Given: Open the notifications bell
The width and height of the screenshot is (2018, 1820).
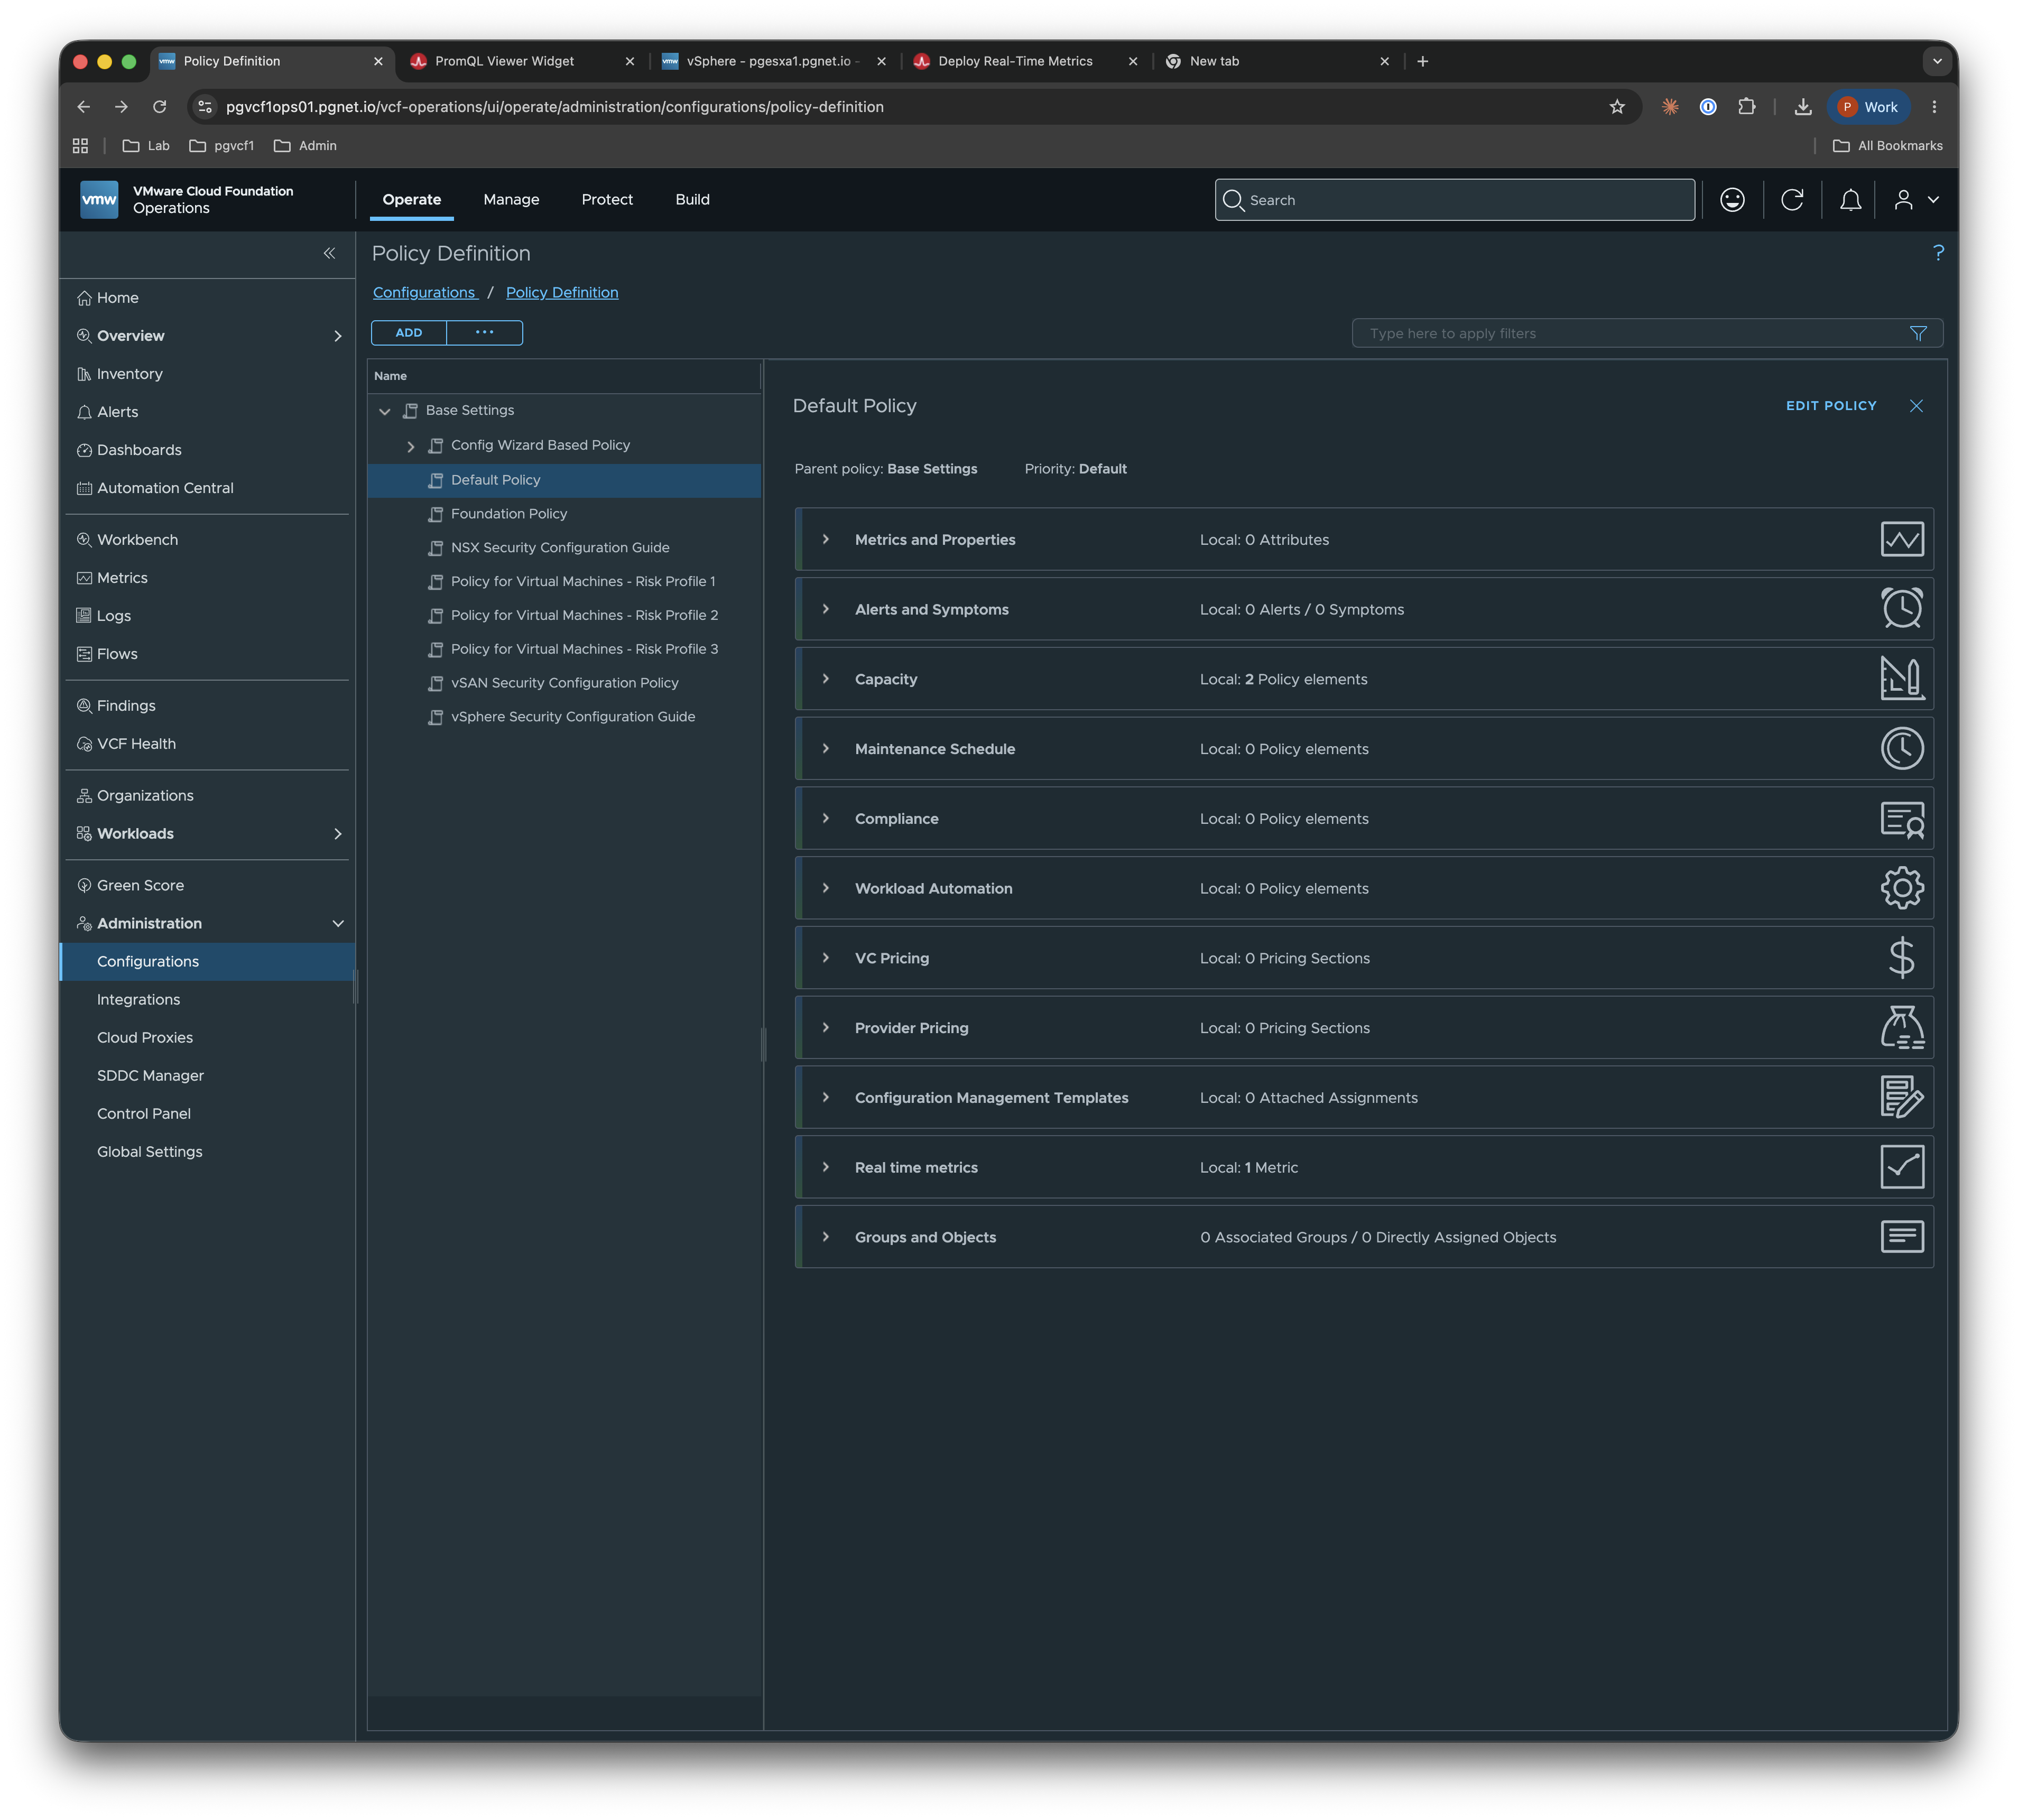Looking at the screenshot, I should 1850,200.
